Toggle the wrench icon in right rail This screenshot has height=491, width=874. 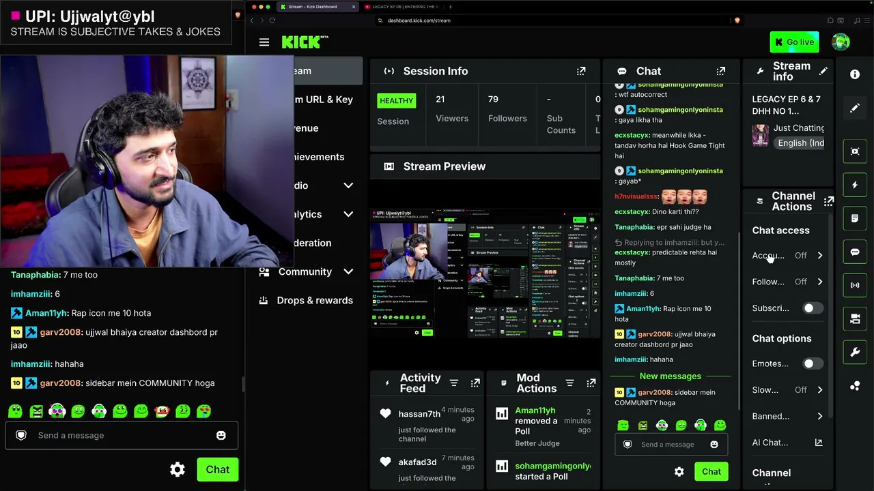[x=855, y=352]
